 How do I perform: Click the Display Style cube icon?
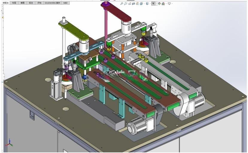tap(147, 4)
